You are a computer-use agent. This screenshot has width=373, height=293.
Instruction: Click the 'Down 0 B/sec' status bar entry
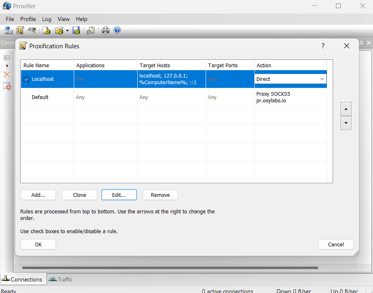[x=294, y=291]
